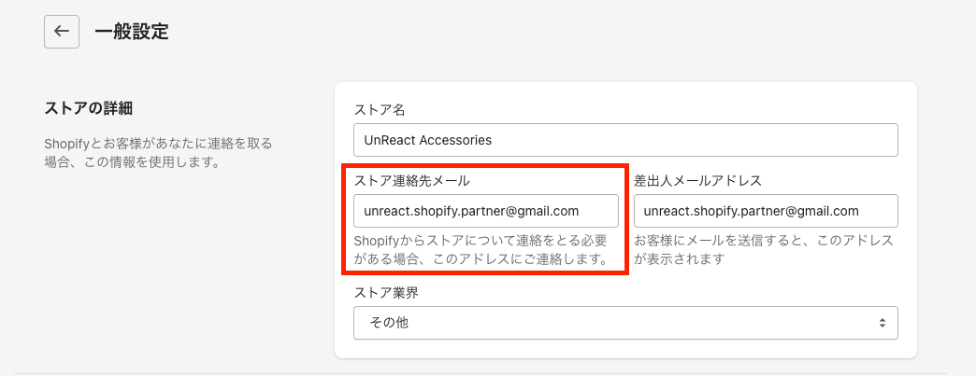Click the back arrow button
976x376 pixels.
62,31
